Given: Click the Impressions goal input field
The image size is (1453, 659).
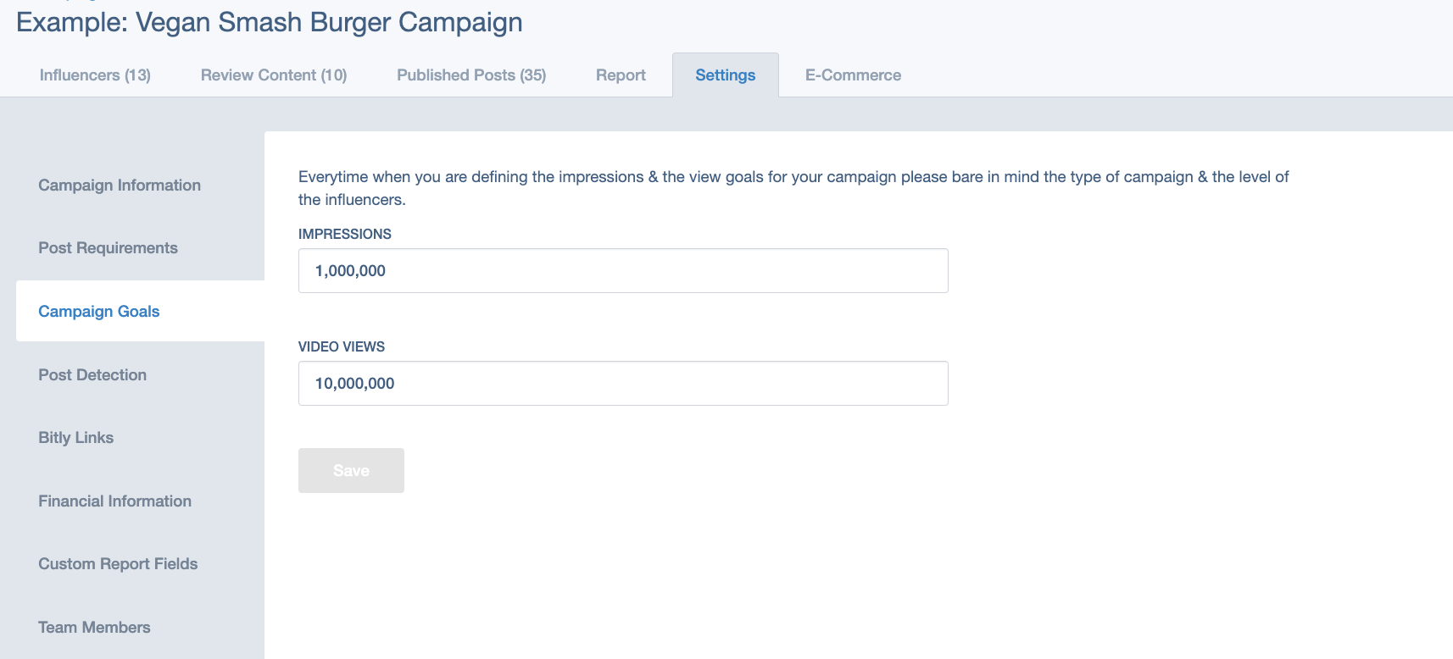Looking at the screenshot, I should tap(623, 271).
